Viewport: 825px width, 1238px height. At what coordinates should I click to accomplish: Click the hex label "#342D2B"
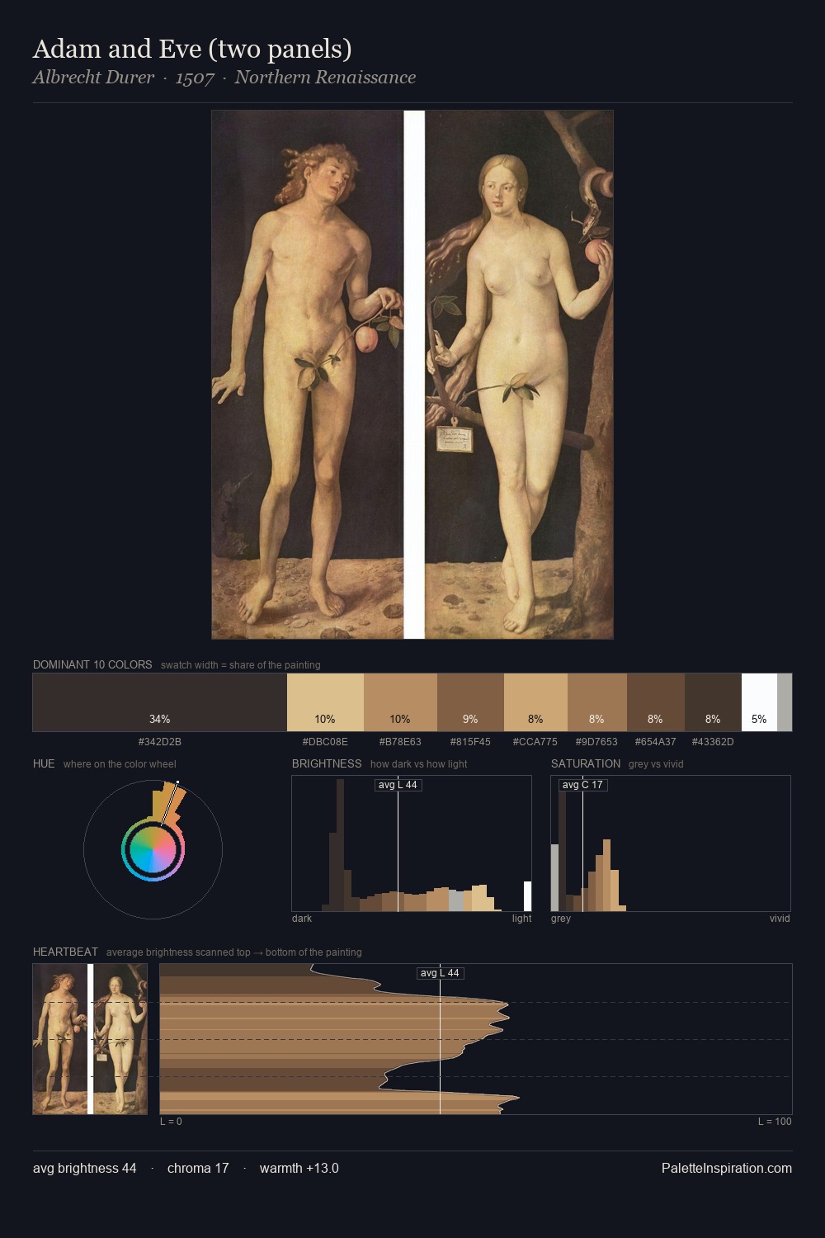160,741
